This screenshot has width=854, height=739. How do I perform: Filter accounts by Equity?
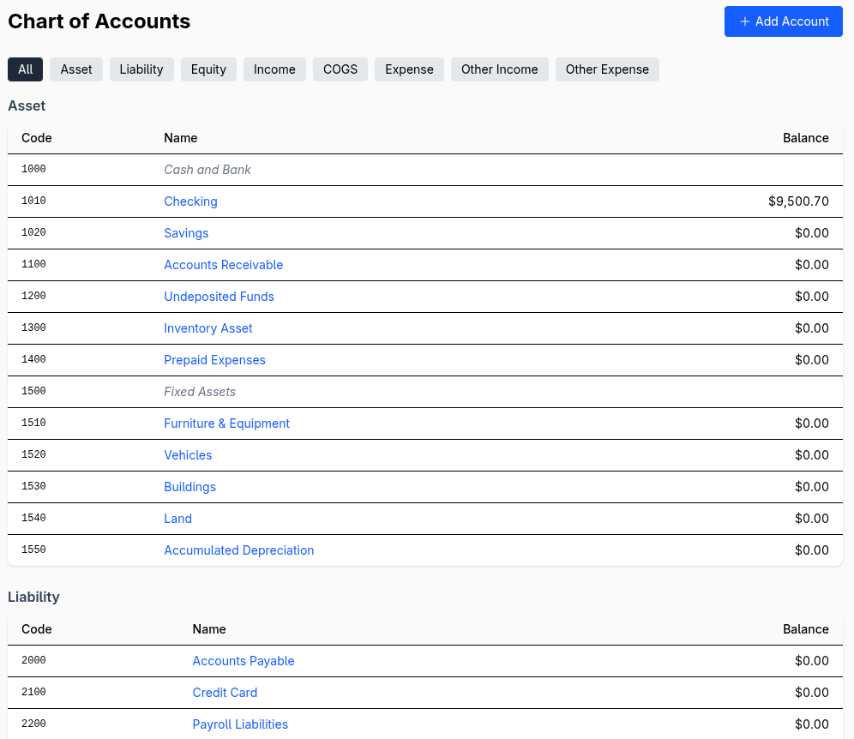208,69
